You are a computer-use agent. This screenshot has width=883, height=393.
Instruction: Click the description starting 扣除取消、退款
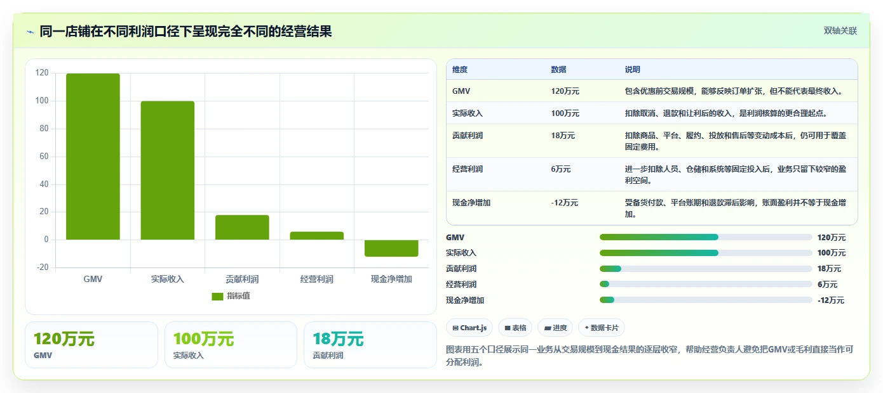coord(726,113)
